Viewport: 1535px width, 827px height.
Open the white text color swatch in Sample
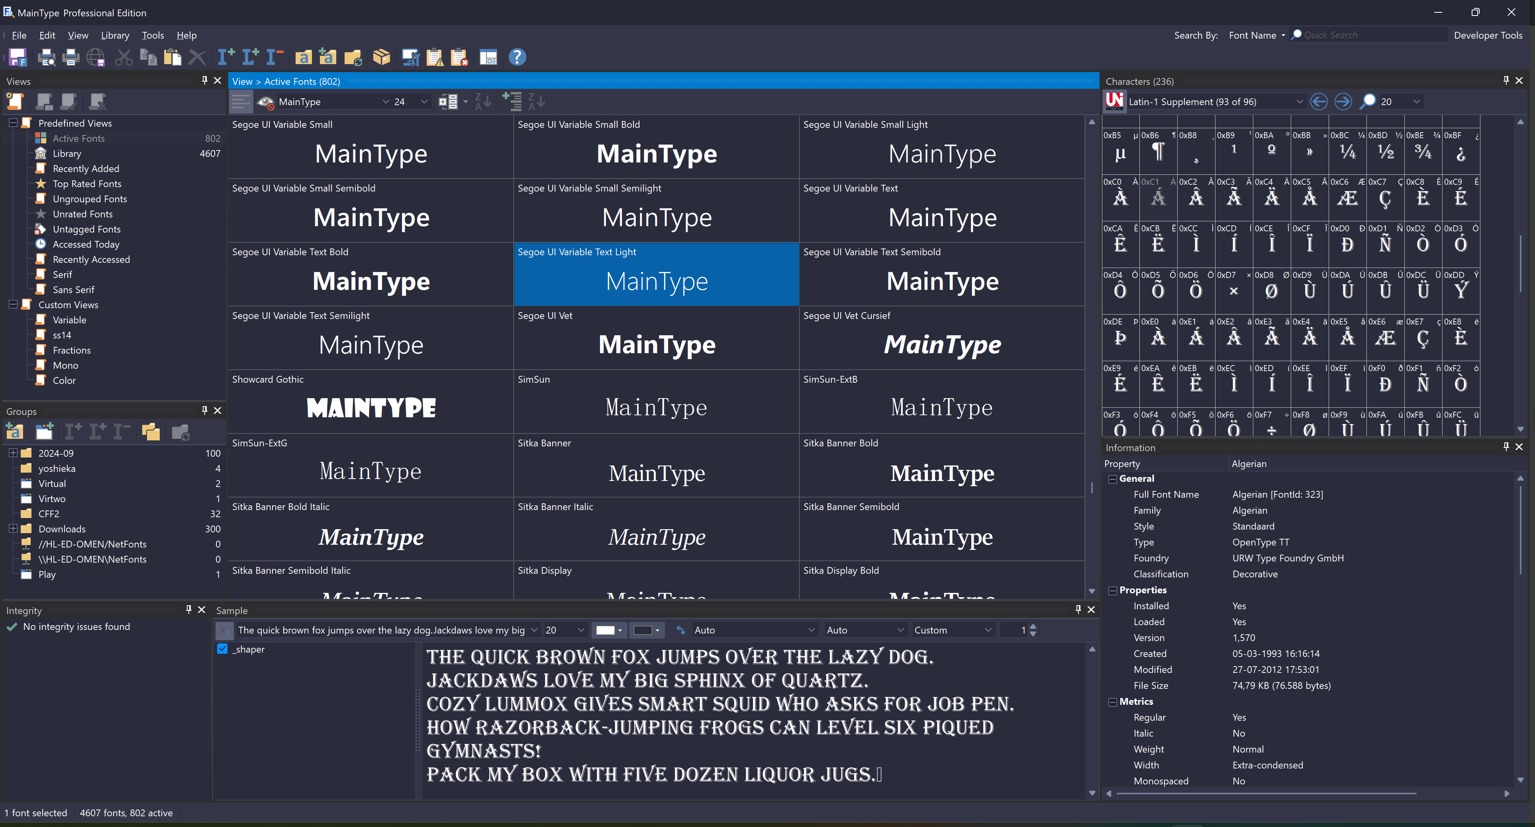[x=608, y=630]
